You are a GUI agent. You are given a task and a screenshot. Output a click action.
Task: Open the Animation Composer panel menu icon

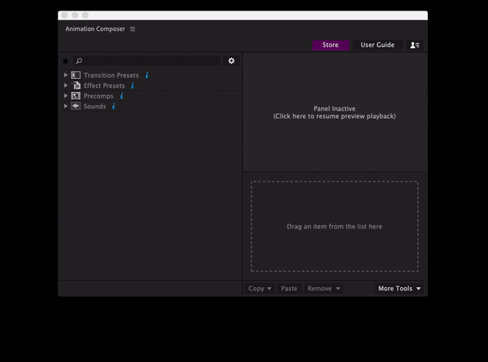[133, 29]
